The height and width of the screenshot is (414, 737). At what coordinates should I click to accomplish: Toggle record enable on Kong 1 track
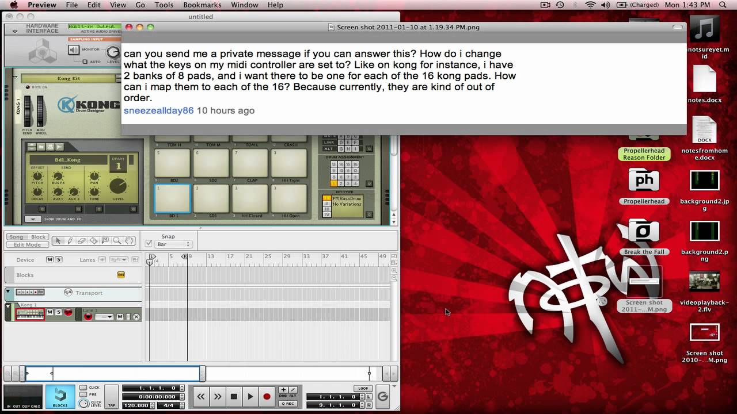pos(68,312)
